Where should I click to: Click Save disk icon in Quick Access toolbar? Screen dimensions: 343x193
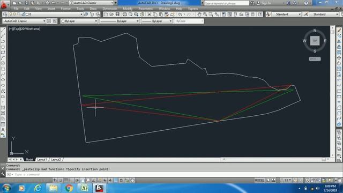tap(26, 3)
